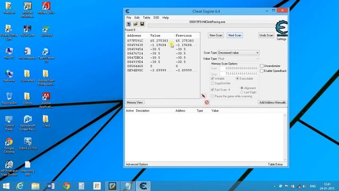Open the Adobe Flash Professional folder

46,78
